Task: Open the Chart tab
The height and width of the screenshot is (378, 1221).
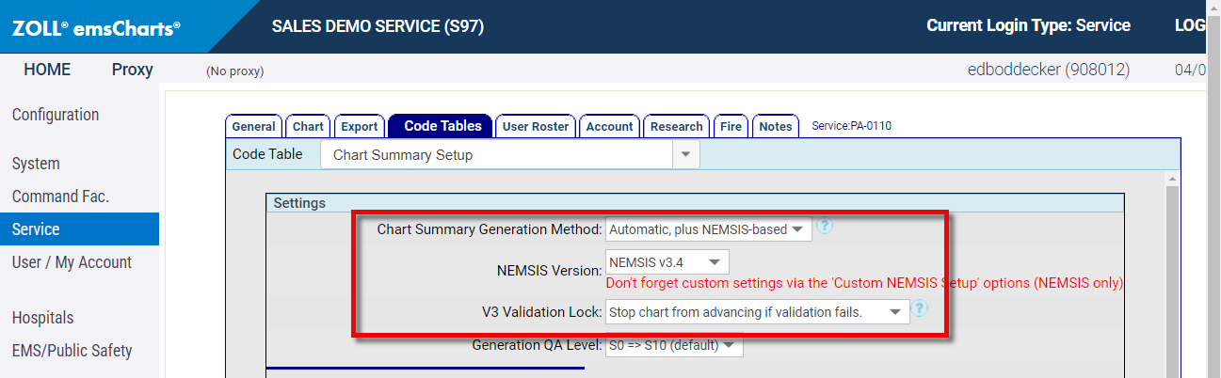Action: (x=308, y=127)
